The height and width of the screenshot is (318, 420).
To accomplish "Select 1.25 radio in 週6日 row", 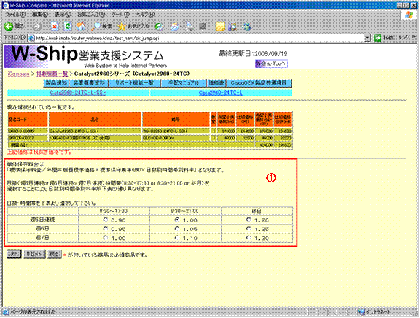I will click(x=249, y=228).
